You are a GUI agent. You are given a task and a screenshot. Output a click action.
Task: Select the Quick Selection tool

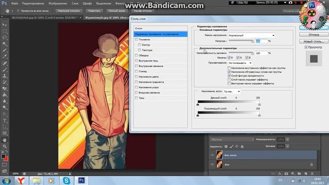(x=5, y=44)
